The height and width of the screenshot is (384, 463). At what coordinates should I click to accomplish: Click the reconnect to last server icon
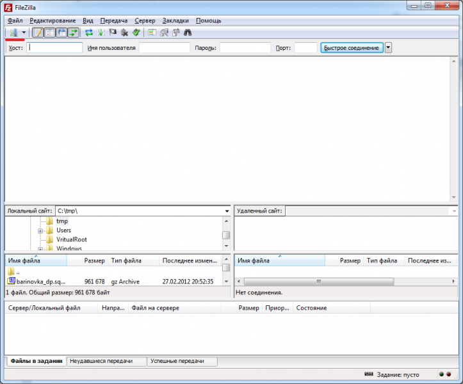[x=136, y=33]
